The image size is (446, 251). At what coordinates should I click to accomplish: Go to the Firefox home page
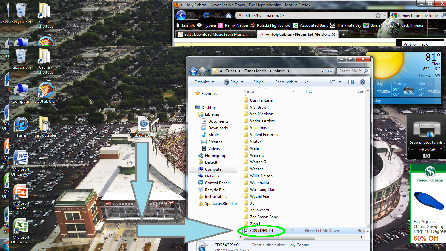(x=229, y=15)
